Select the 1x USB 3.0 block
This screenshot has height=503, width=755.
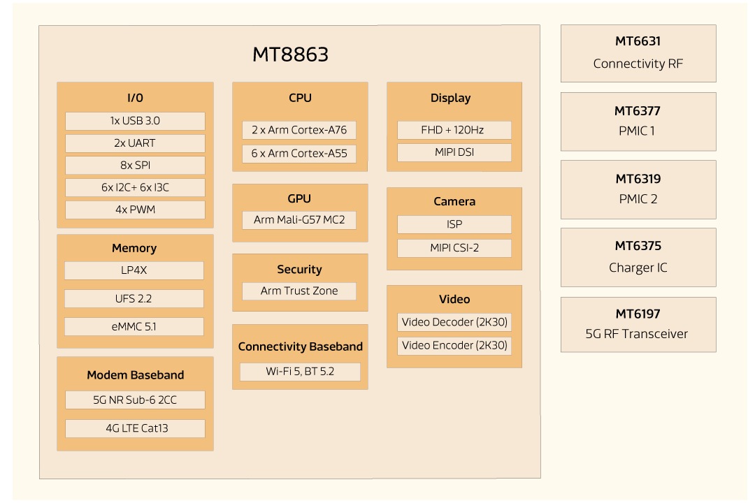(x=134, y=120)
